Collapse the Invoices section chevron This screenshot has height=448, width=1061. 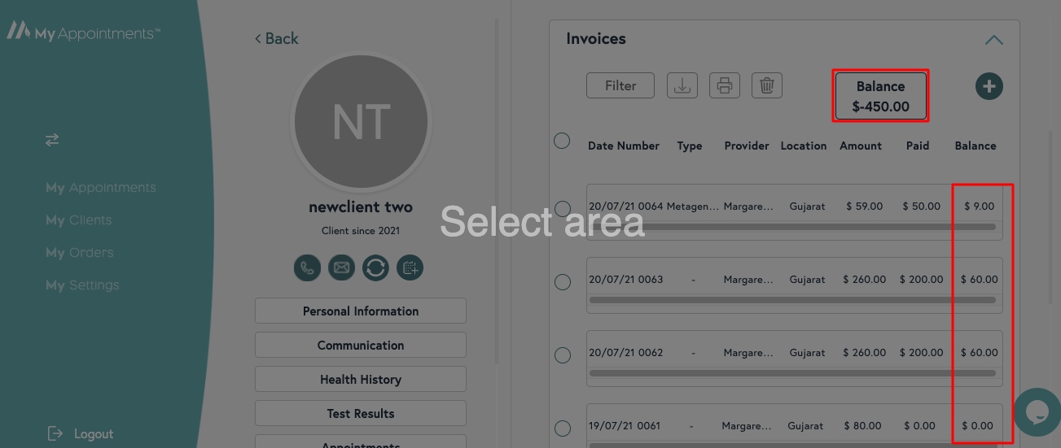(x=993, y=40)
